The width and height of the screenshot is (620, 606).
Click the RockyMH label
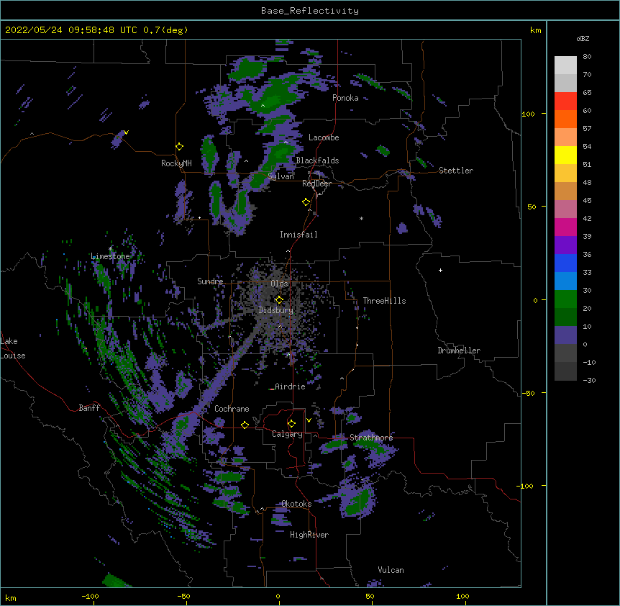[176, 163]
